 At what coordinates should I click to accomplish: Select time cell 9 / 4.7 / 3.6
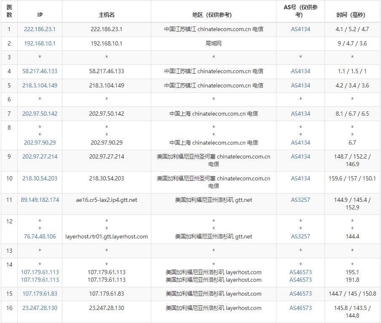pyautogui.click(x=352, y=44)
